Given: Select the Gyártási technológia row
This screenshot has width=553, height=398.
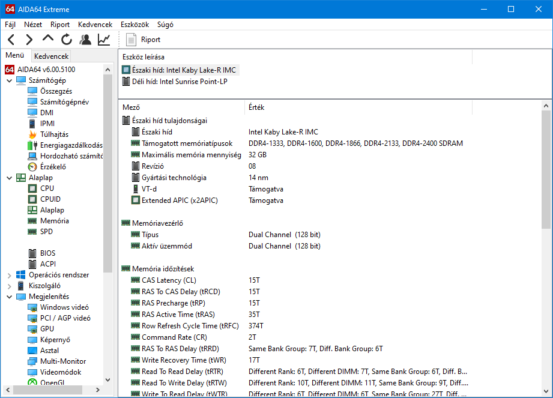Looking at the screenshot, I should click(x=330, y=178).
